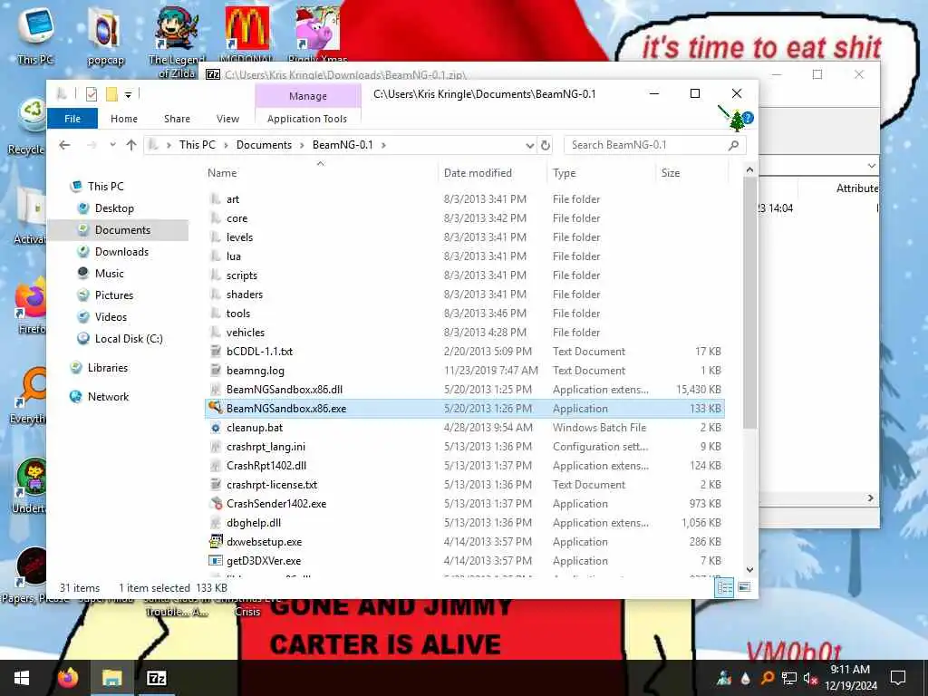The width and height of the screenshot is (928, 696).
Task: Expand chevron after BeamNG-0.1 breadcrumb
Action: 384,146
